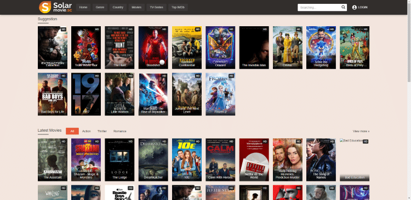411x200 pixels.
Task: Select the Thriller filter tab
Action: 102,131
